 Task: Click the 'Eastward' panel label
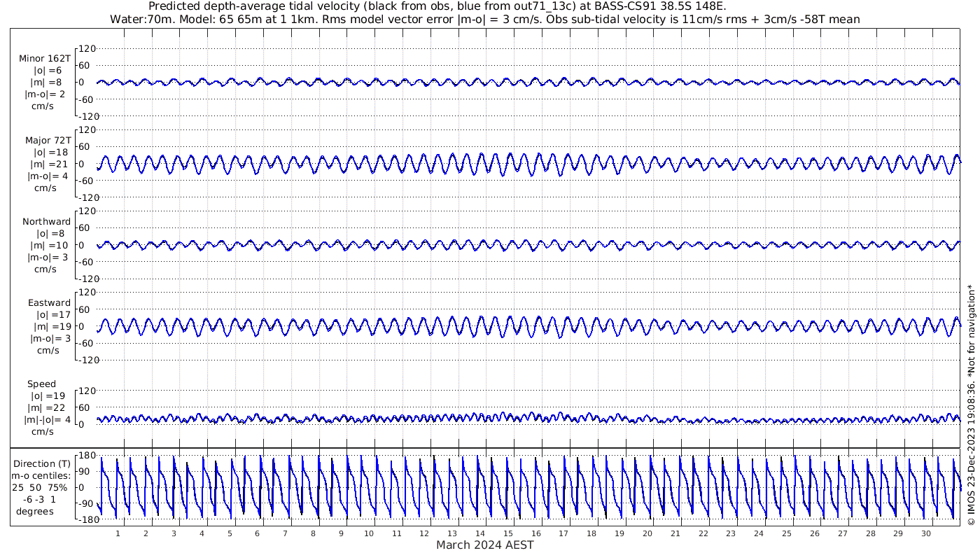(x=49, y=303)
